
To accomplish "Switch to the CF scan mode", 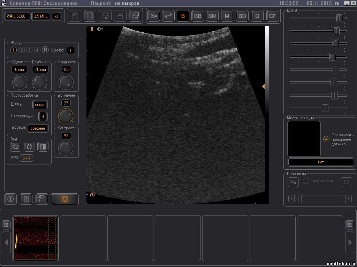I will [272, 16].
